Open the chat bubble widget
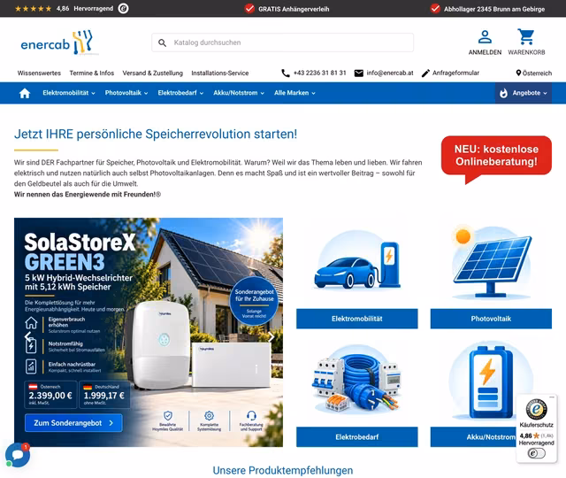The image size is (566, 478). coord(18,455)
